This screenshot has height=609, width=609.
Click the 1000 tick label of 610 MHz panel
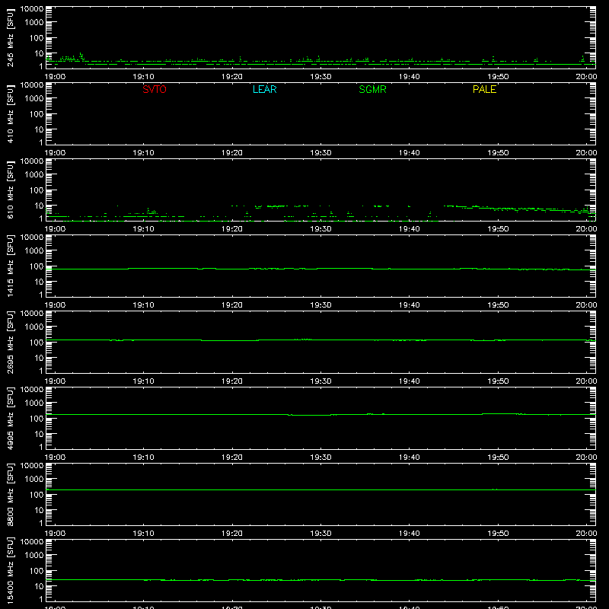(34, 175)
